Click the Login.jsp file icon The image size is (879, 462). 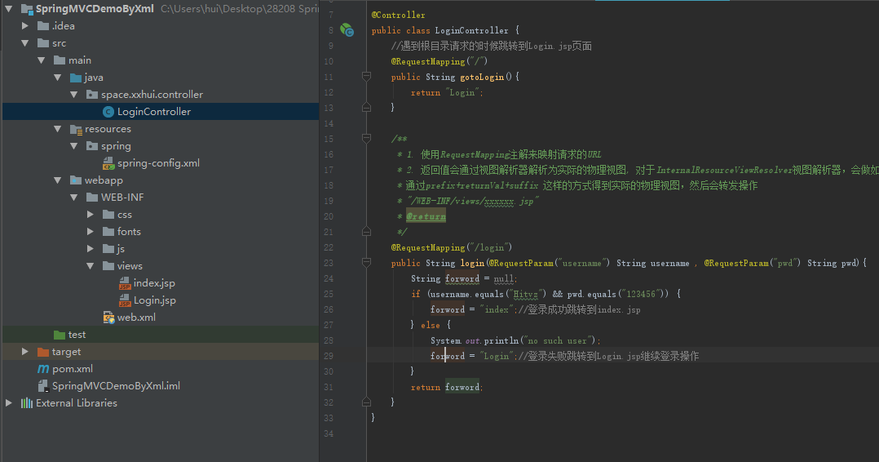(x=125, y=300)
